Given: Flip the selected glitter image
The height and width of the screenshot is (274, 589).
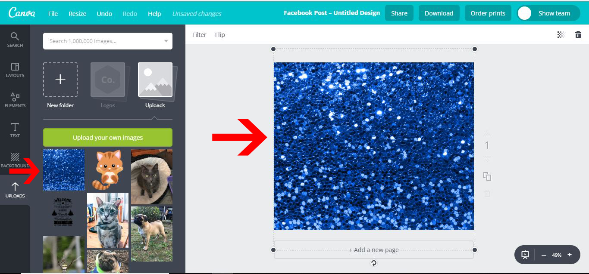Looking at the screenshot, I should [220, 35].
